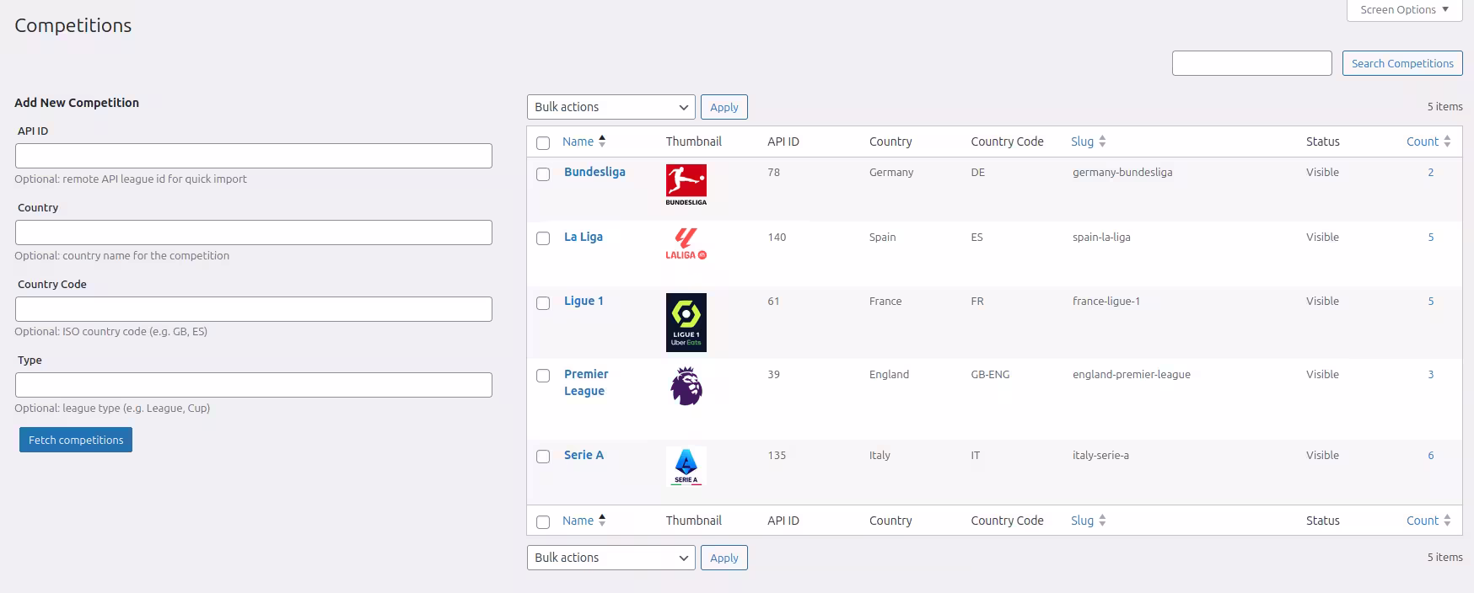Open the top Bulk actions dropdown

(611, 107)
